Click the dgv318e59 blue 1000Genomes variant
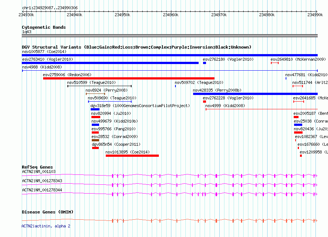The height and width of the screenshot is (237, 328). point(95,109)
